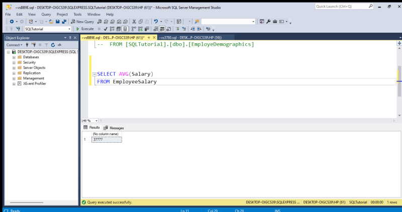Switch to the Messages results tab

(x=114, y=128)
